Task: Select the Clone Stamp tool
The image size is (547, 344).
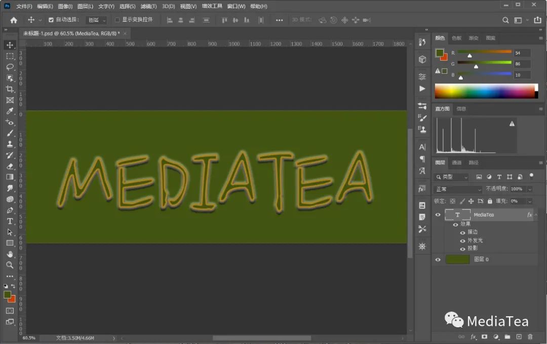Action: coord(10,144)
